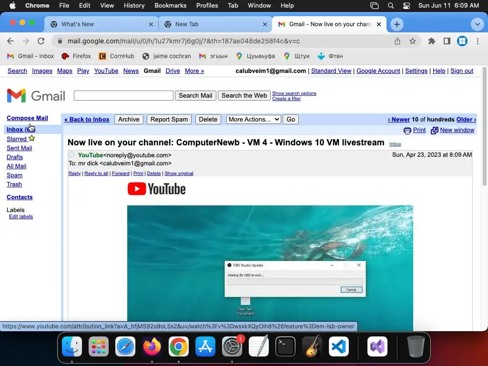Open the Chrome profile avatar icon
Screen dimensions: 488x366
(462, 41)
